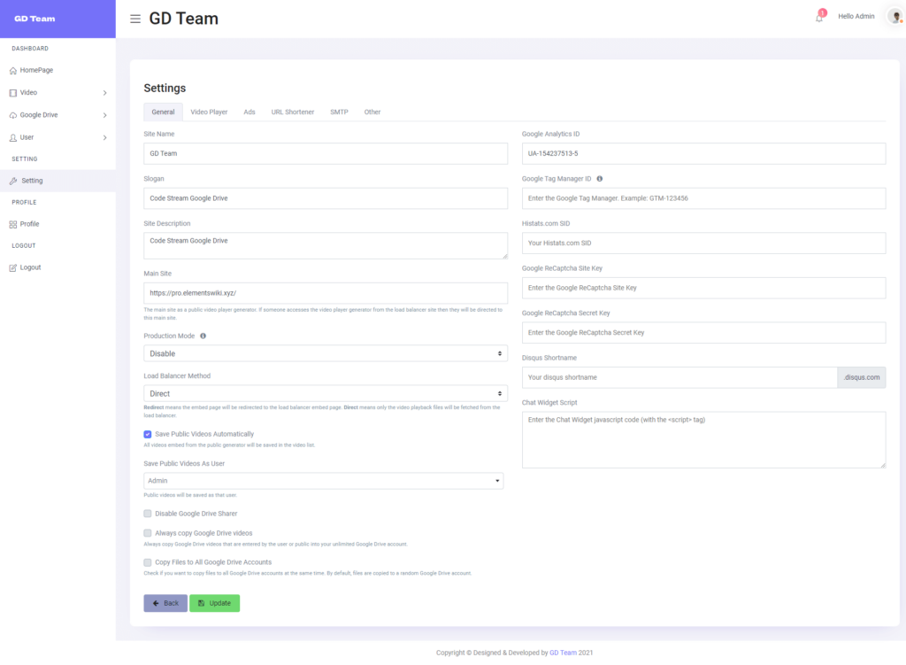Click the Setting wrench icon
The image size is (906, 665).
tap(13, 181)
